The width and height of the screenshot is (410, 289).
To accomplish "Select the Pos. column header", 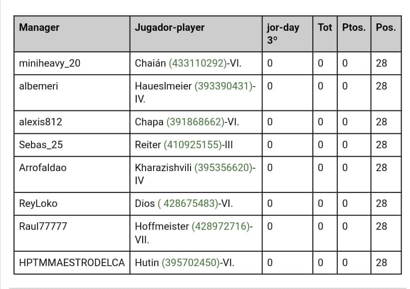I will (386, 27).
